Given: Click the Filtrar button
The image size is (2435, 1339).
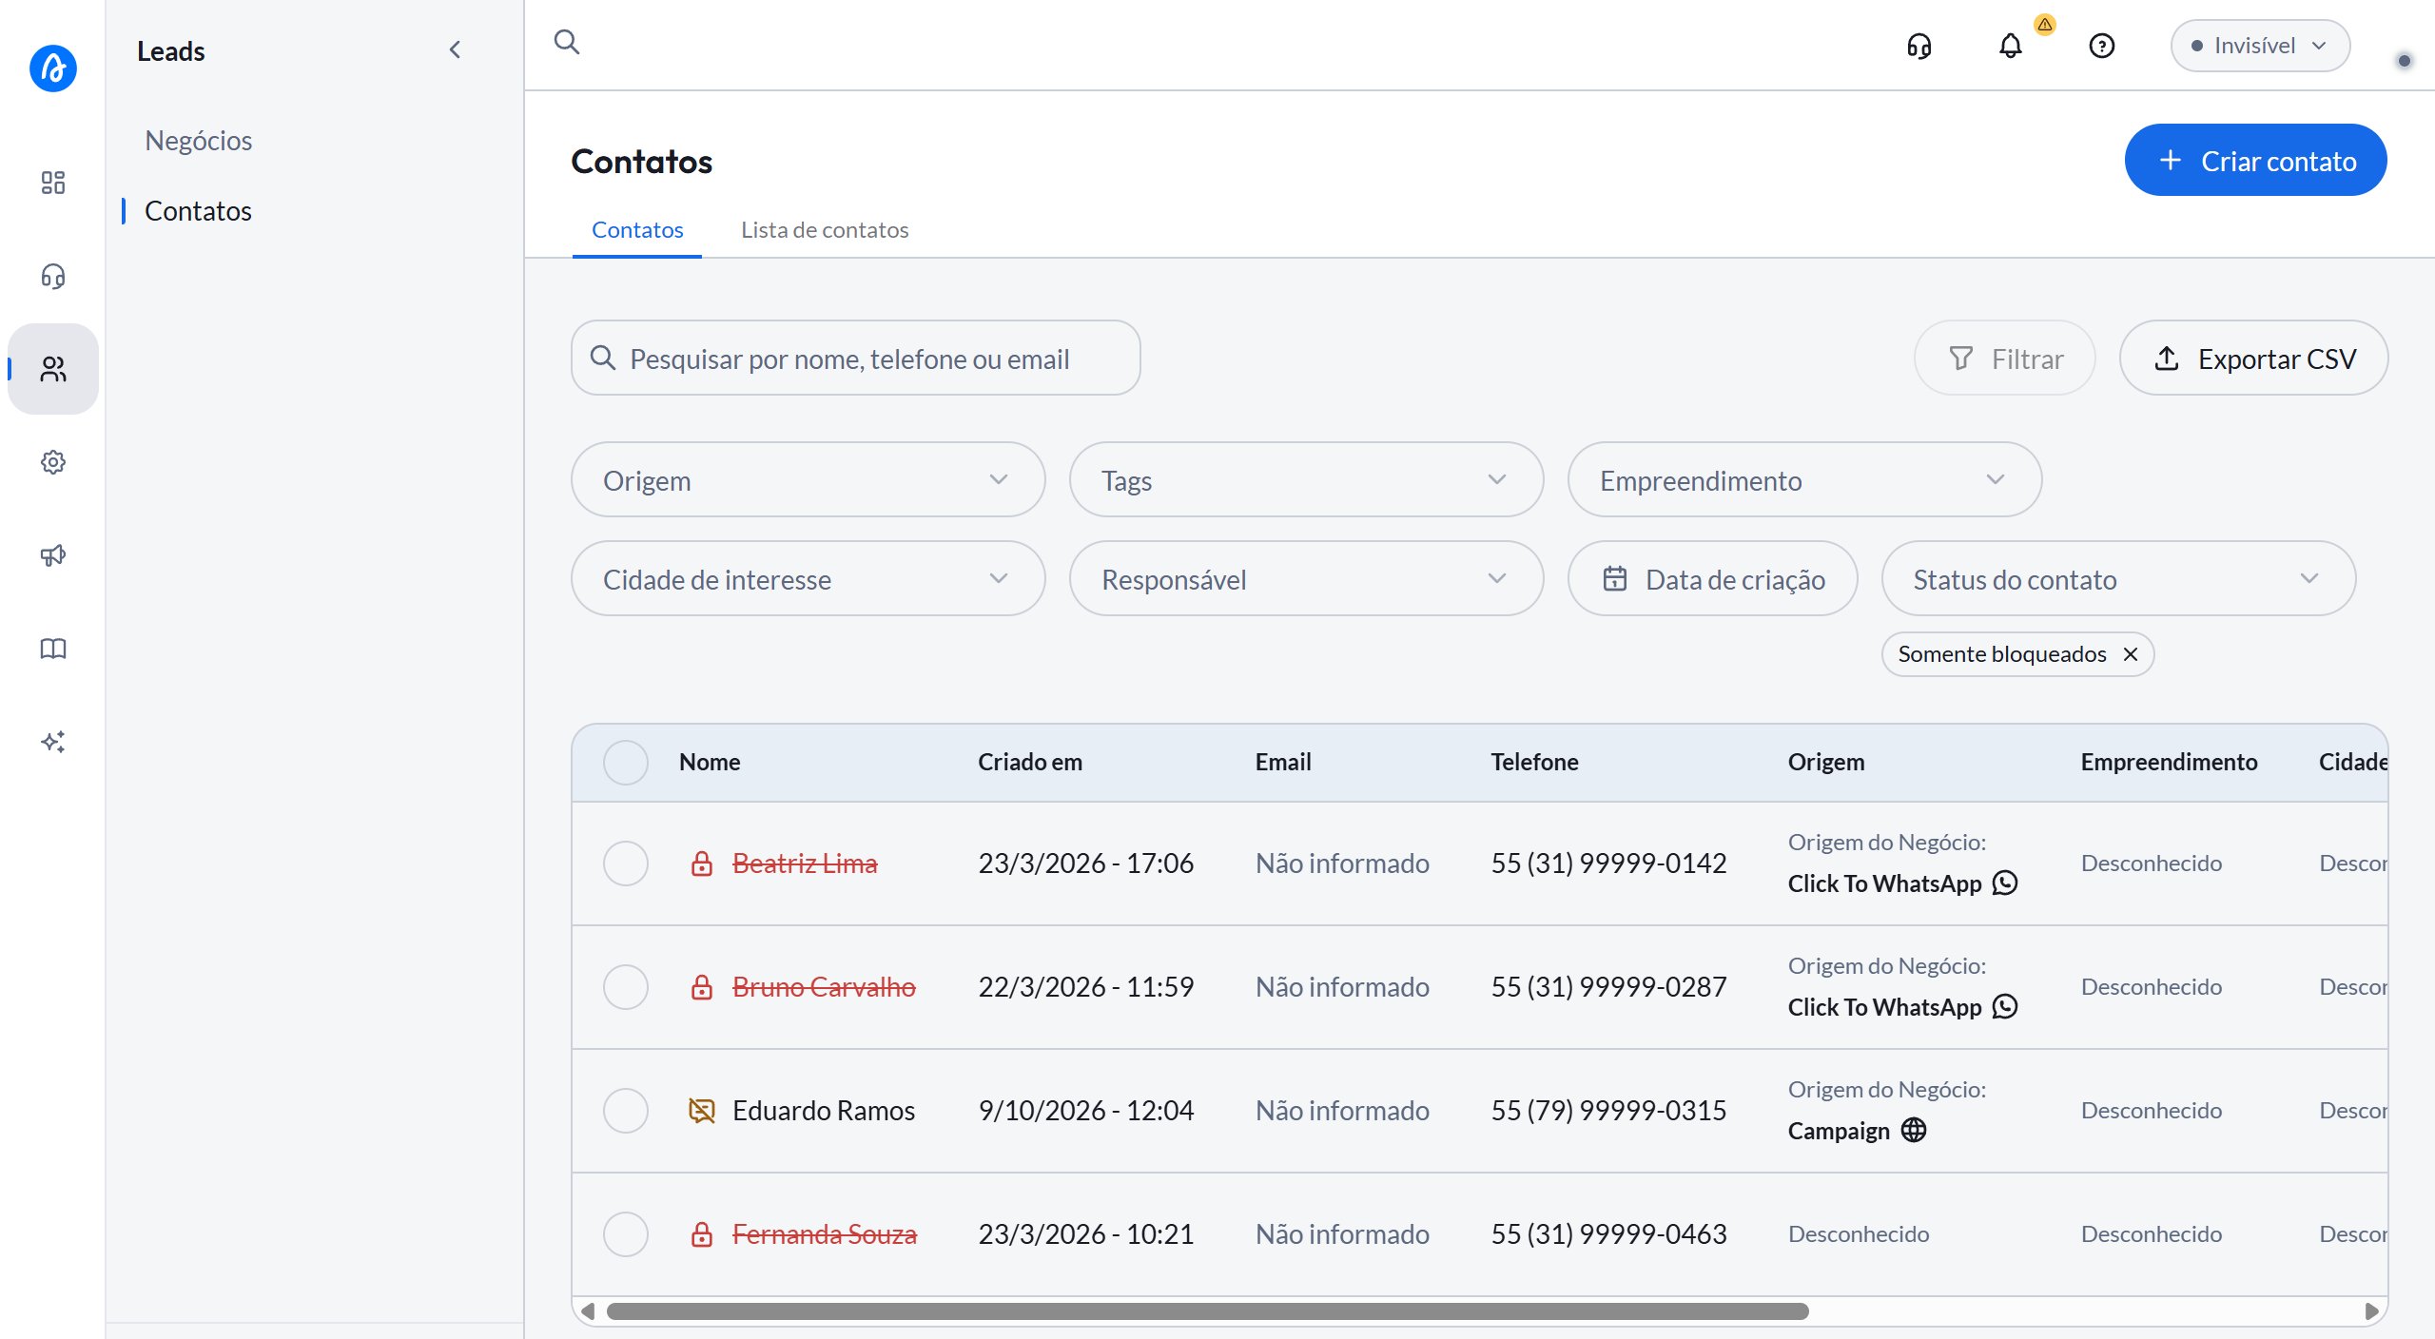Looking at the screenshot, I should point(2005,358).
